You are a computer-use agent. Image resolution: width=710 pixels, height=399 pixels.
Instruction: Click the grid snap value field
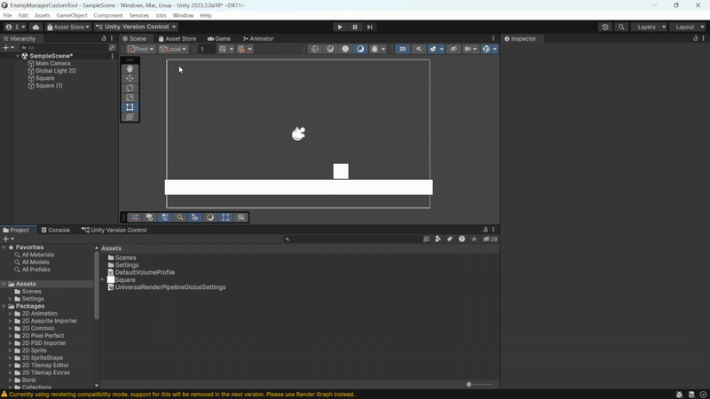tap(206, 49)
